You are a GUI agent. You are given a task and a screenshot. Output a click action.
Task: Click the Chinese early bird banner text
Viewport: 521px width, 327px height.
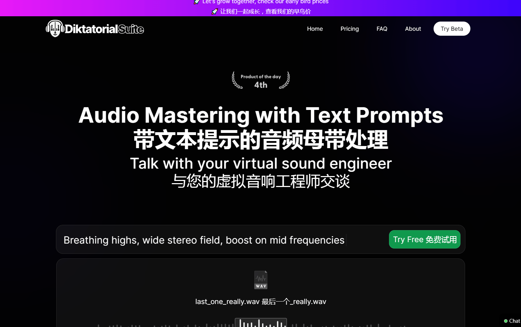pos(265,12)
